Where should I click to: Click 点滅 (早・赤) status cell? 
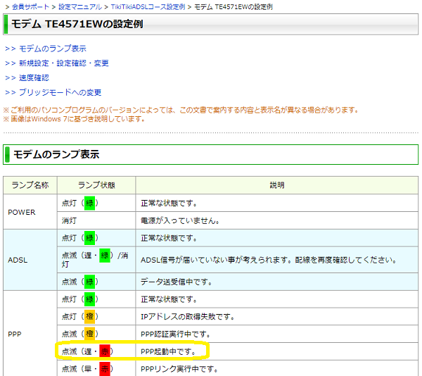coord(96,368)
